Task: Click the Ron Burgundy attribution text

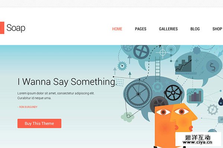Action: [28, 107]
